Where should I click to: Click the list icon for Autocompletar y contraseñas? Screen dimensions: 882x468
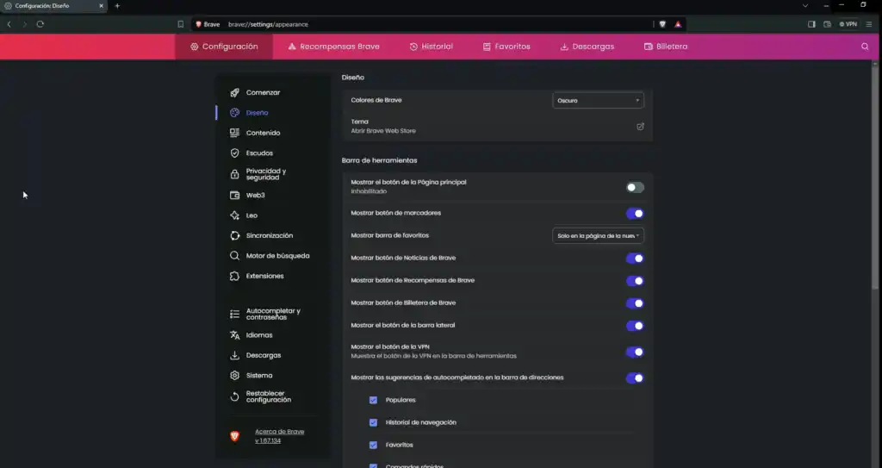(x=234, y=315)
